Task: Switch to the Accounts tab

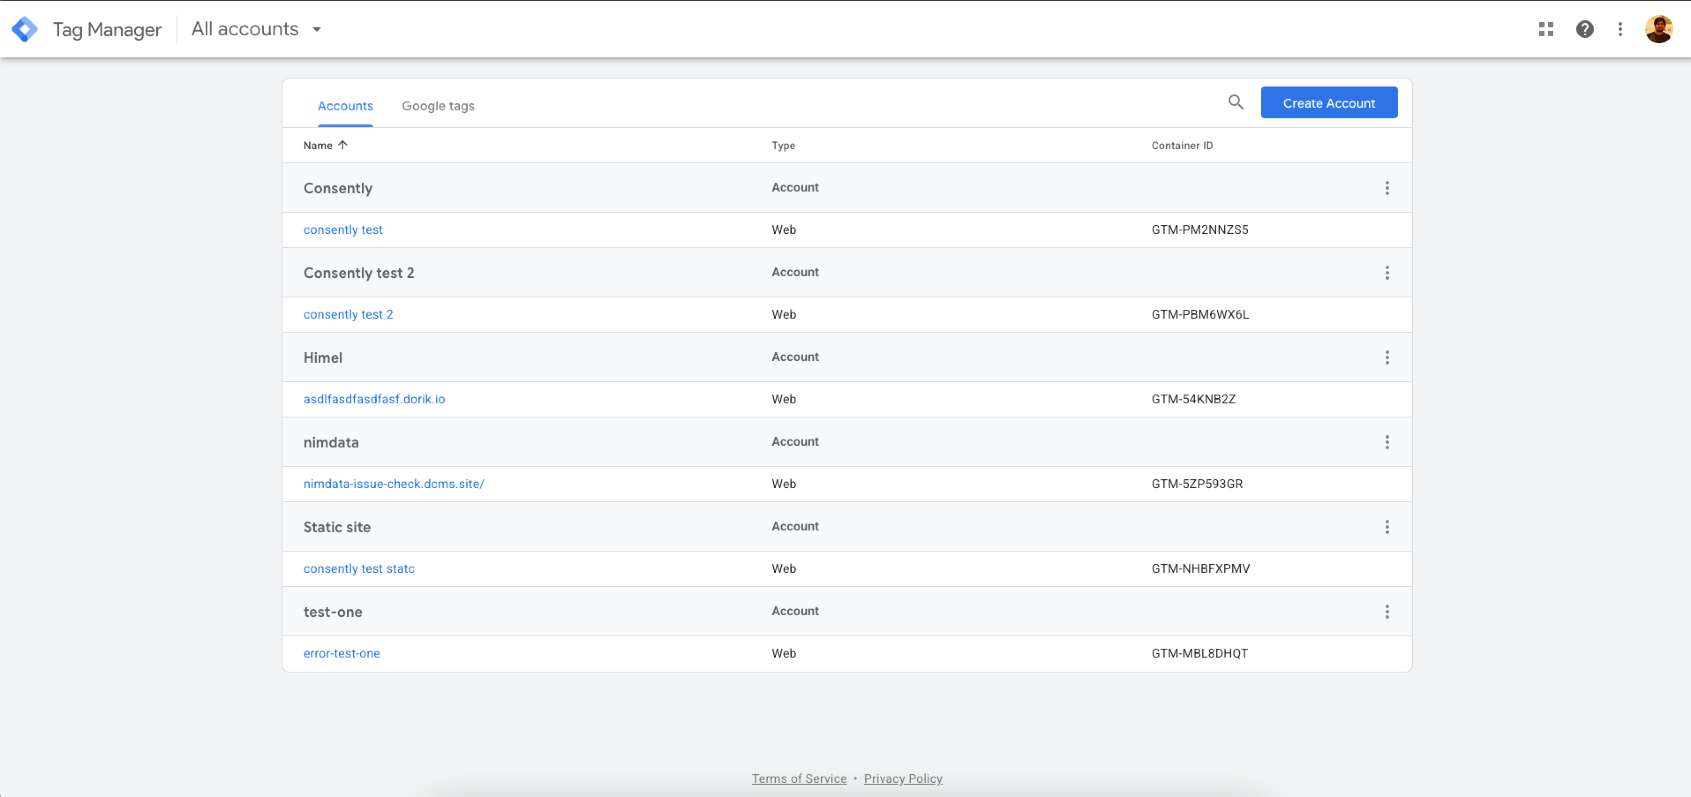Action: [345, 106]
